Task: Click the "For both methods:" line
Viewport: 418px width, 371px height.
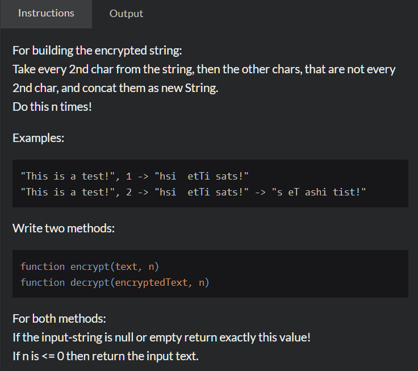Action: 60,318
